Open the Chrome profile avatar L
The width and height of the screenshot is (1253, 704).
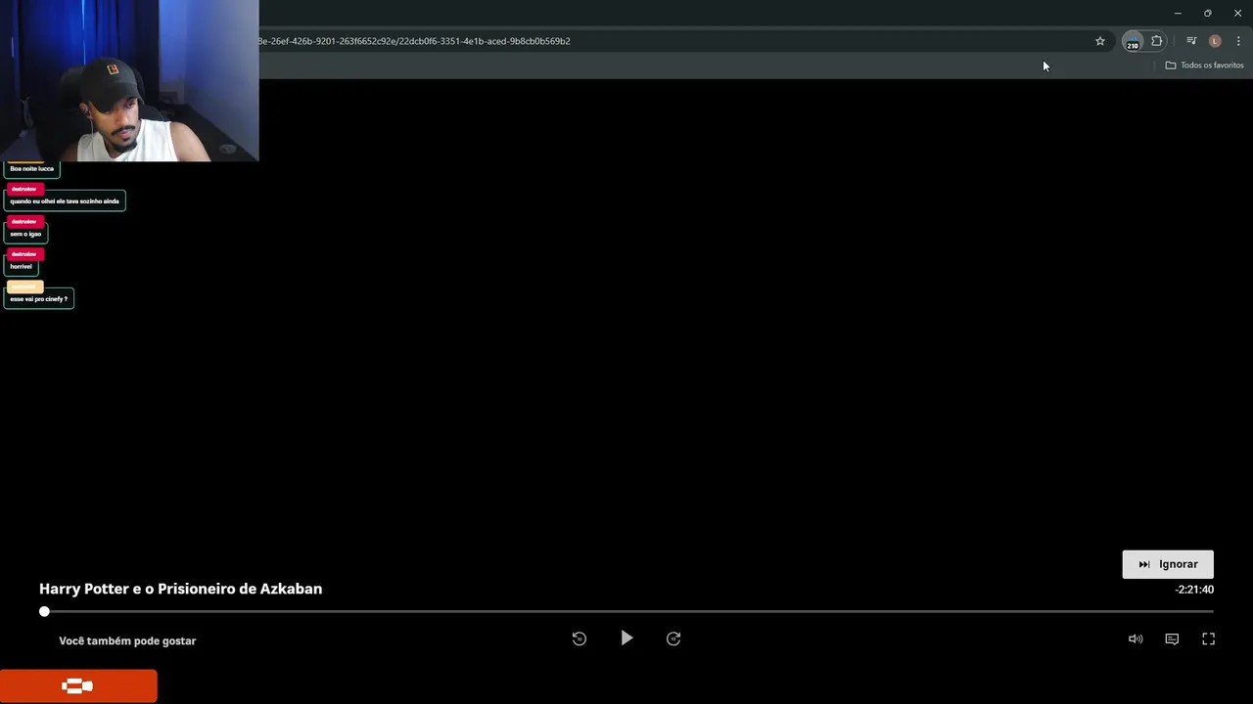(x=1215, y=41)
